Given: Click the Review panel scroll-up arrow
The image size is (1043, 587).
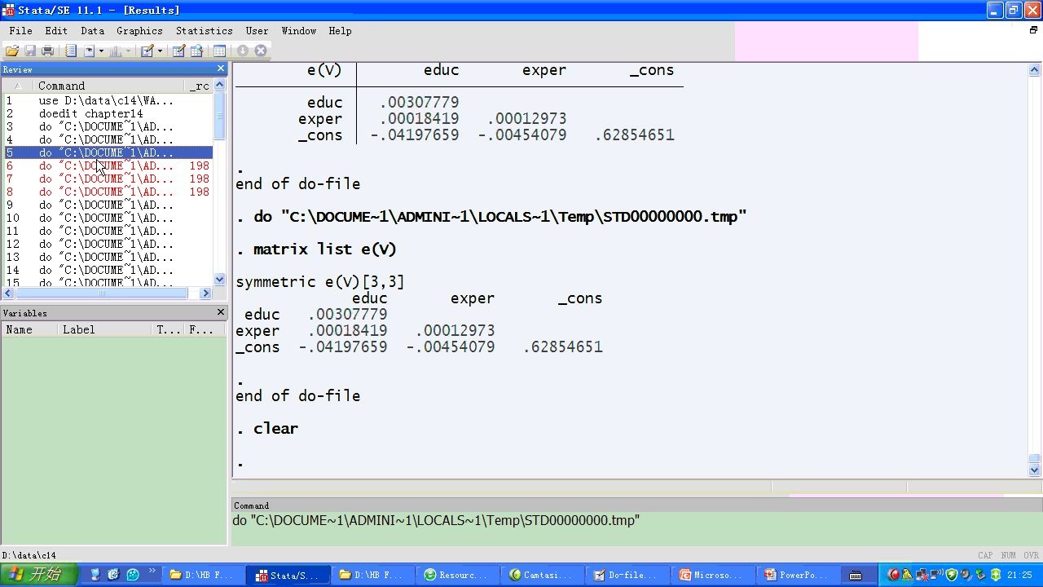Looking at the screenshot, I should click(x=219, y=86).
